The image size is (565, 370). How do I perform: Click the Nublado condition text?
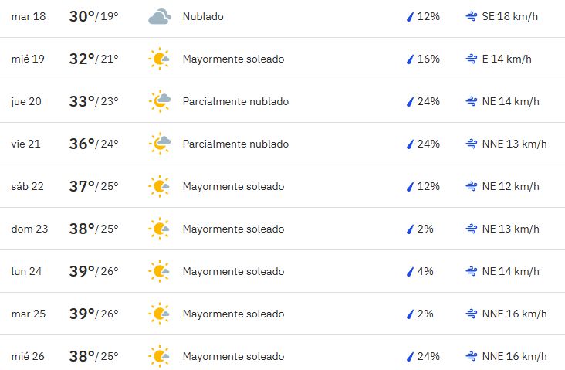(x=203, y=16)
